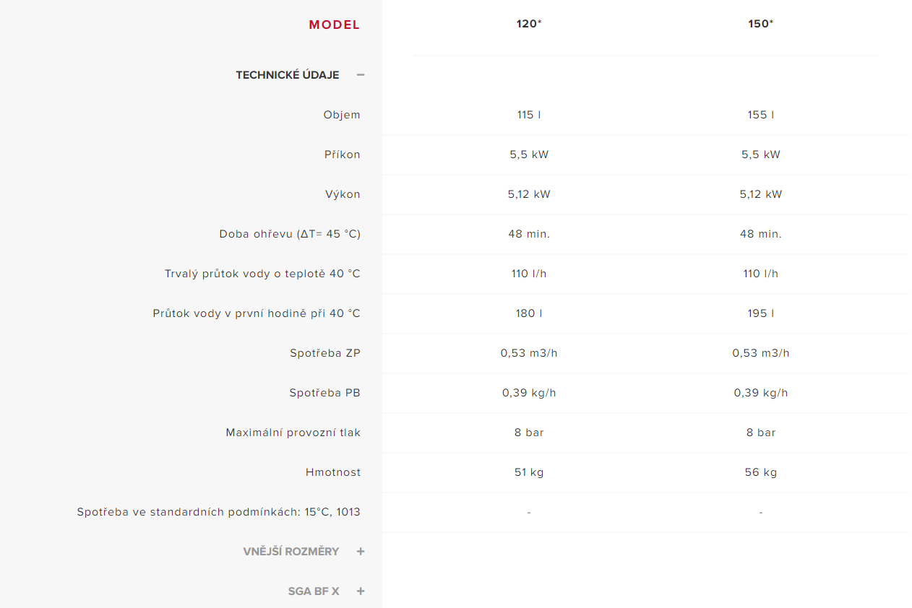Click the plus icon beside Vnější rozměry
Screen dimensions: 912x608
361,552
